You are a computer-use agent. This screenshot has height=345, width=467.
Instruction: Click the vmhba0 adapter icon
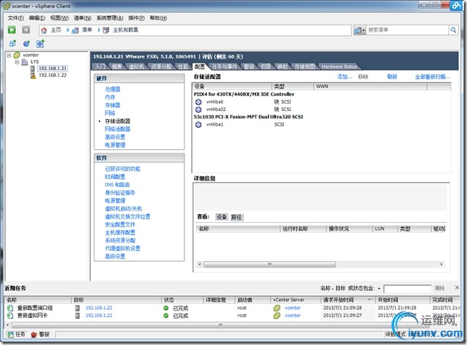198,102
